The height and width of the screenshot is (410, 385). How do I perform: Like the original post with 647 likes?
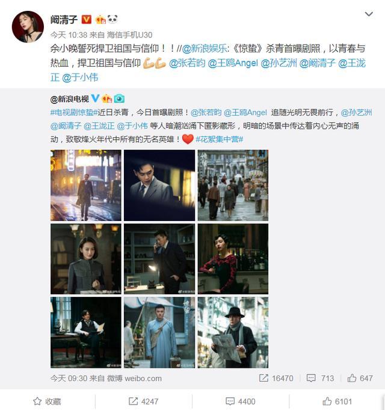(x=360, y=378)
